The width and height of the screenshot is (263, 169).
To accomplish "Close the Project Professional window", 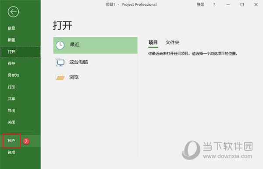I will tap(256, 5).
